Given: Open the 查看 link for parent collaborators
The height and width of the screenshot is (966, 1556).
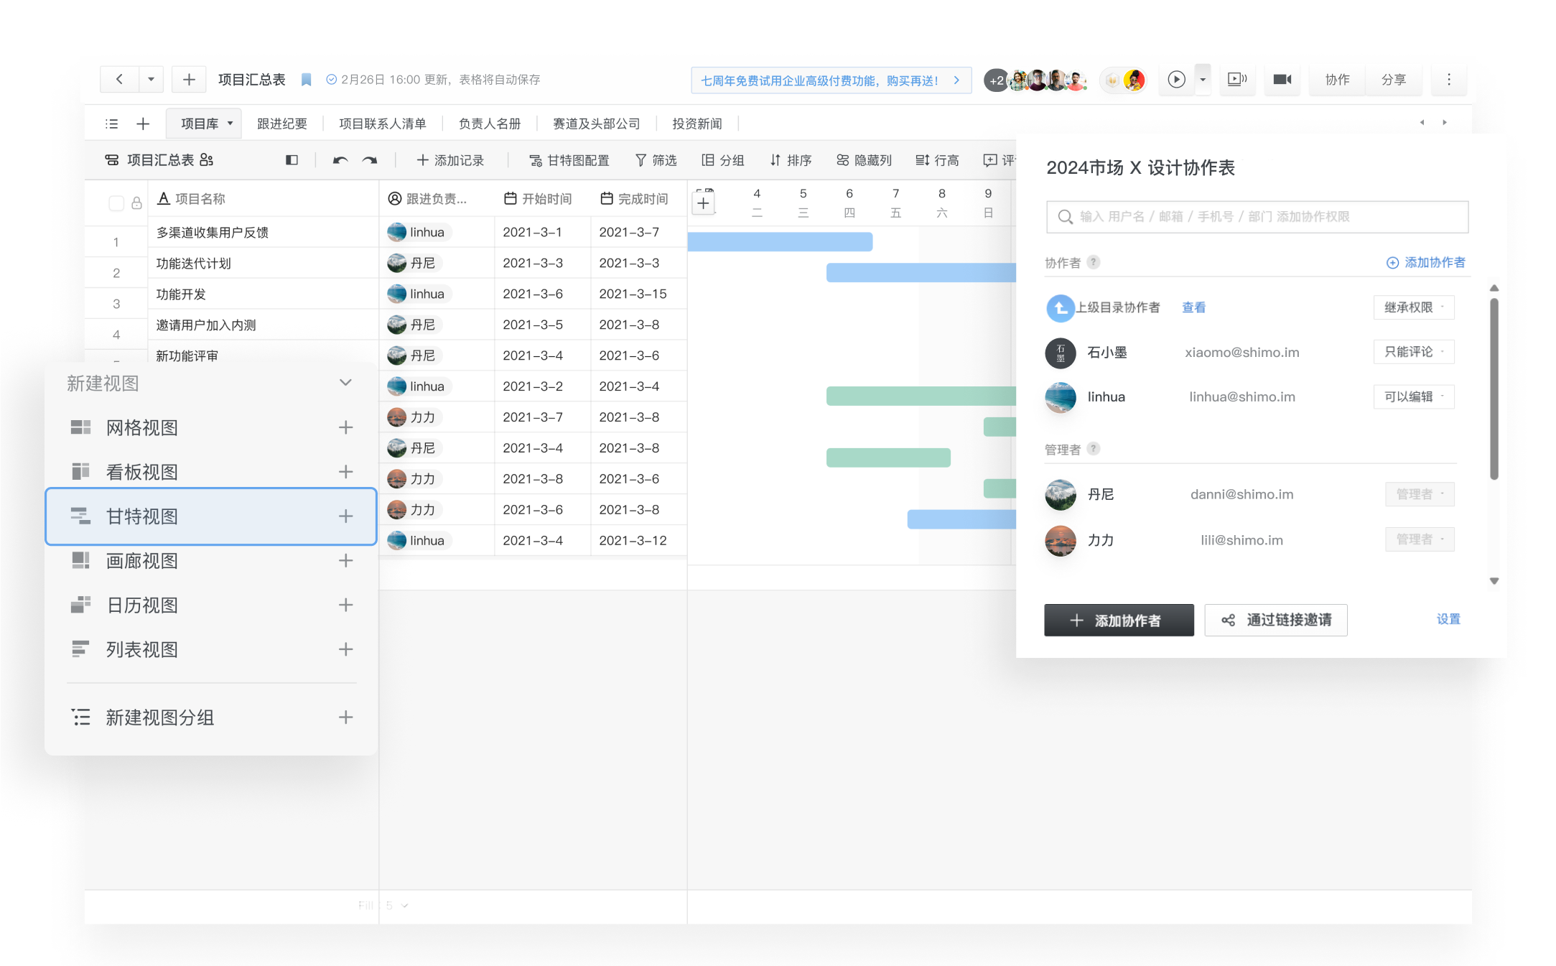Looking at the screenshot, I should point(1193,307).
